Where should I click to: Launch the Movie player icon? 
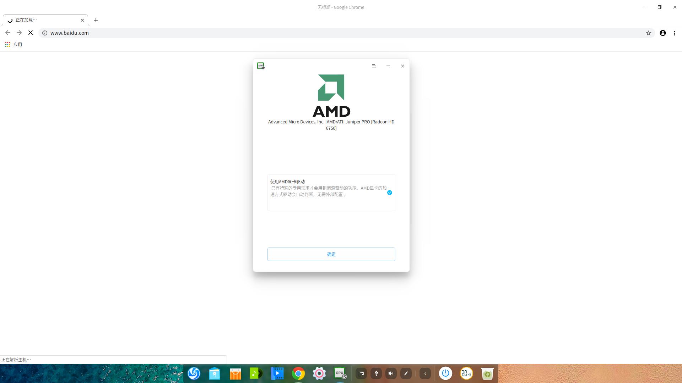click(x=277, y=373)
